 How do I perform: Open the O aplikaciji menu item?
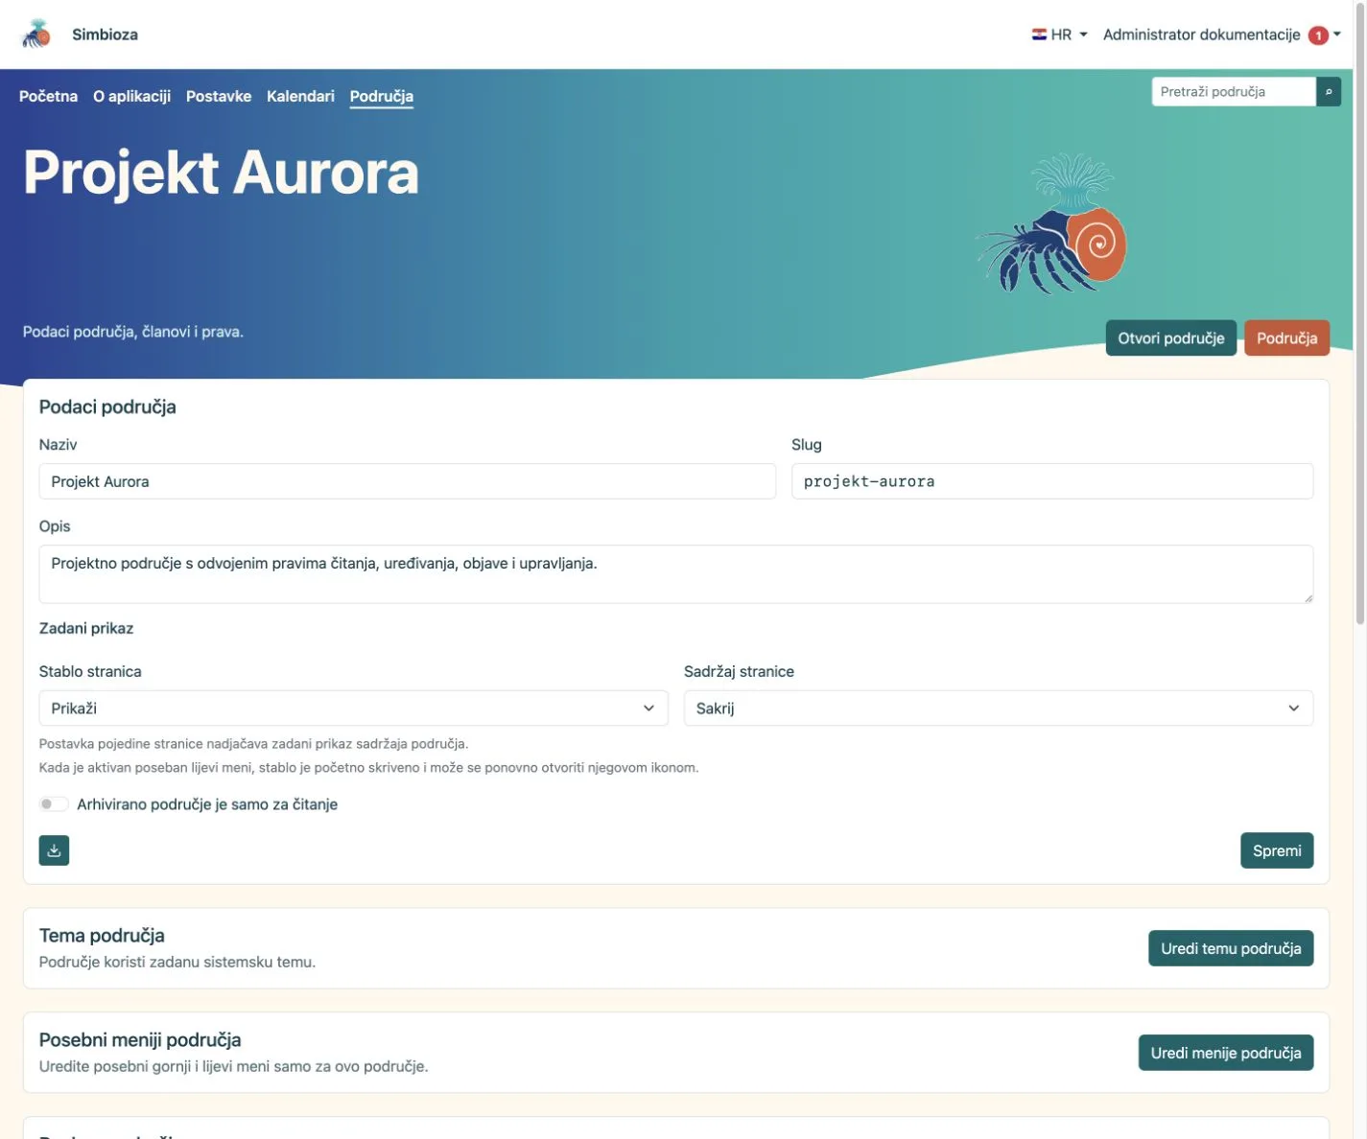[131, 96]
